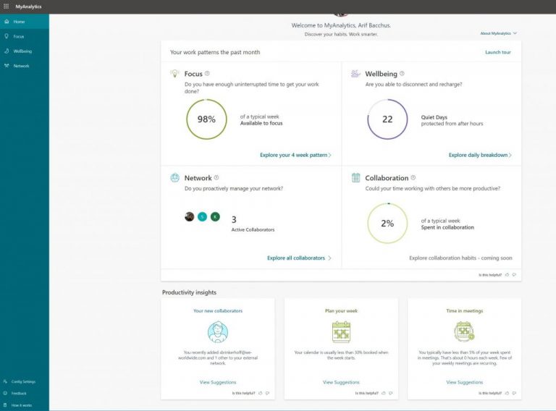Viewport: 556px width, 411px height.
Task: Open the Wellbeing sidebar icon
Action: [7, 51]
